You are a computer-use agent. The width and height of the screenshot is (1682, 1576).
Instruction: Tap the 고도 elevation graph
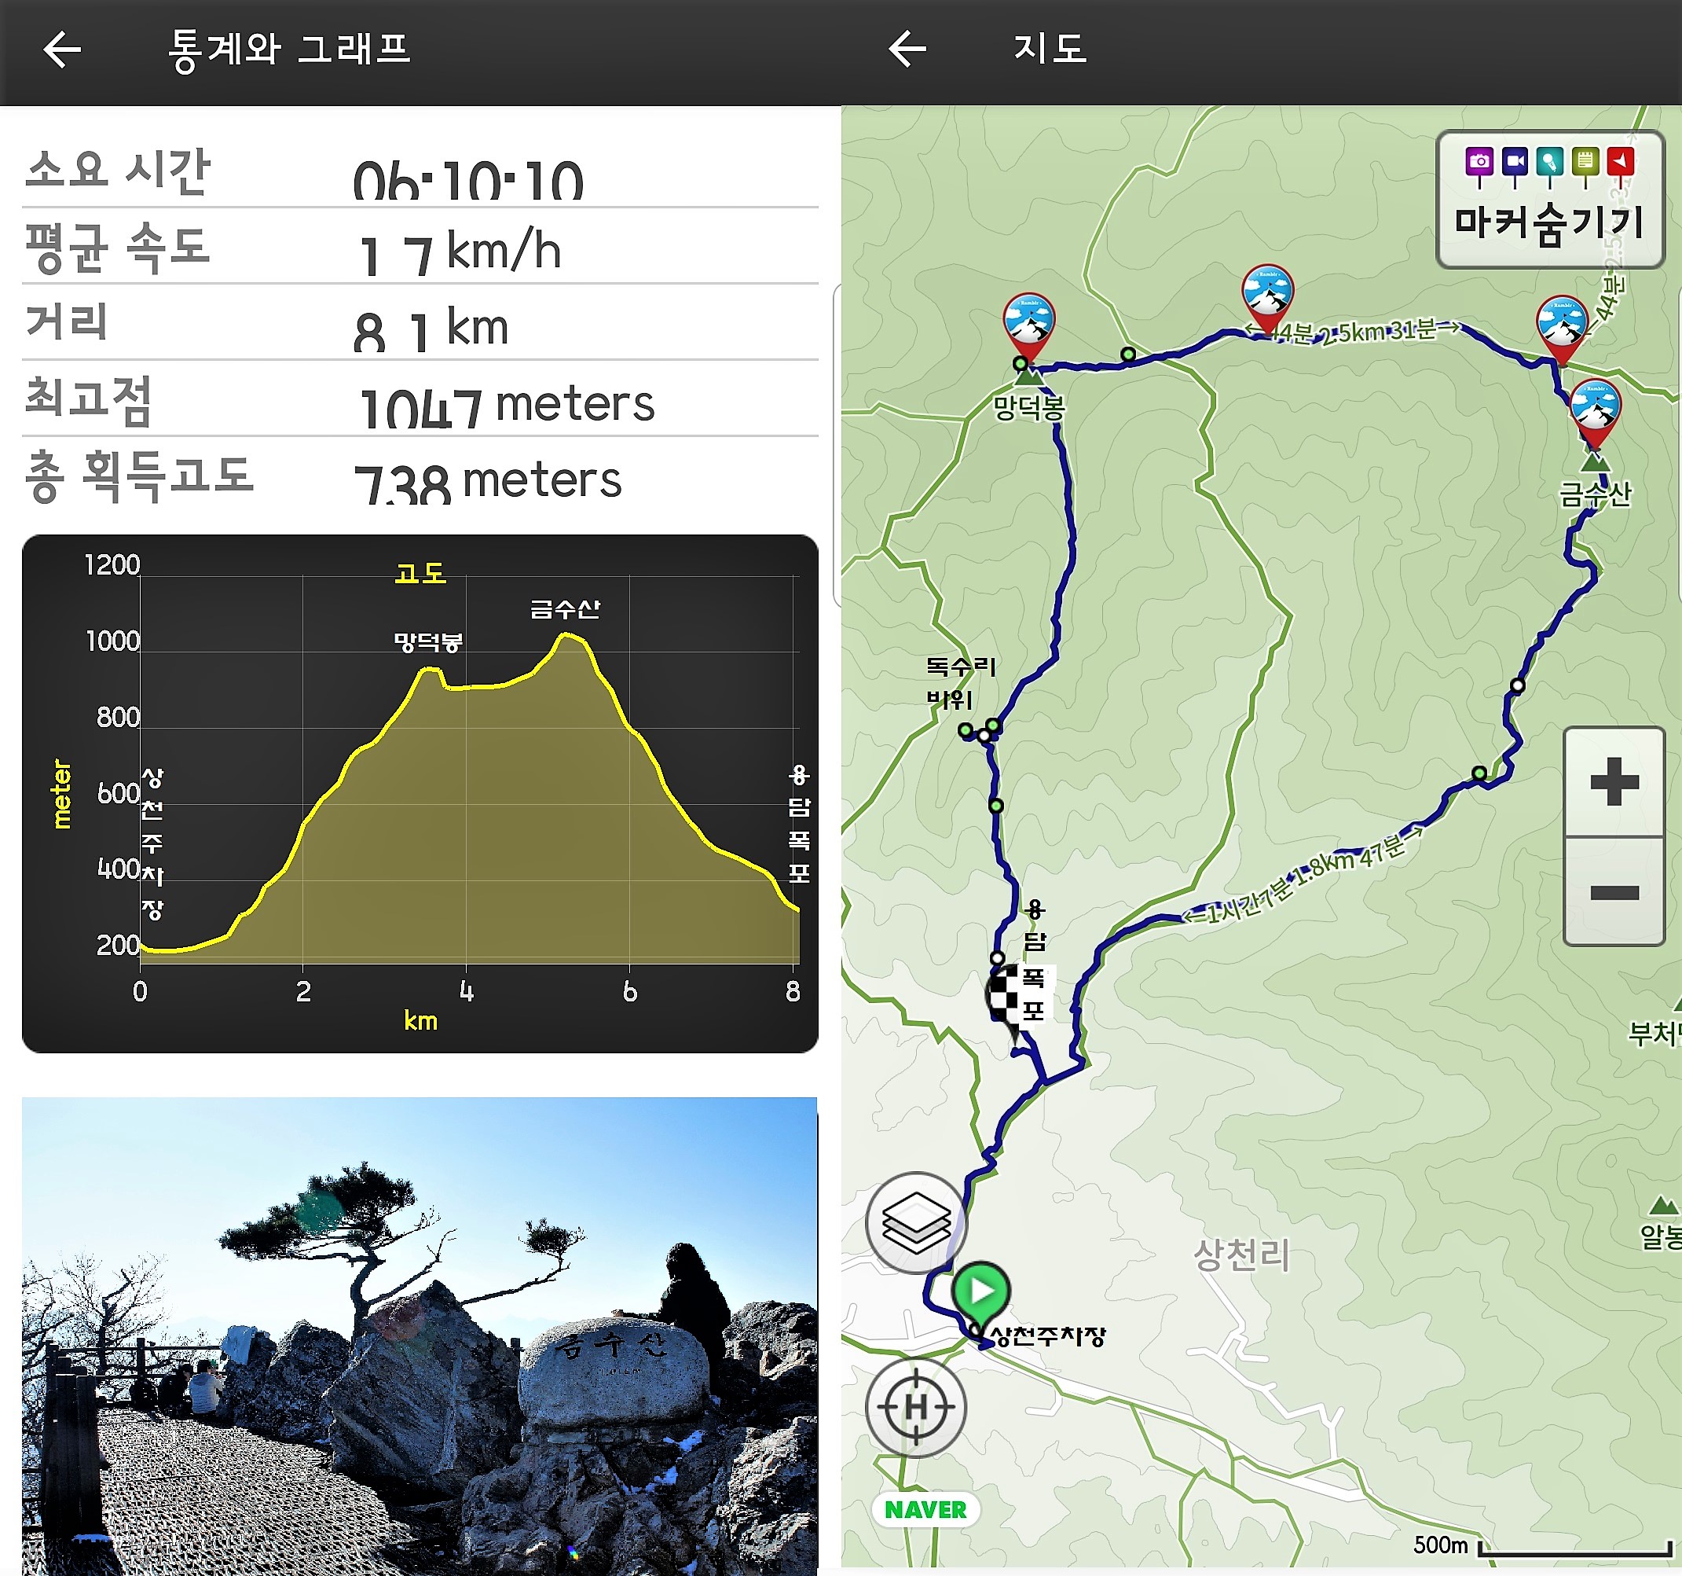point(420,794)
